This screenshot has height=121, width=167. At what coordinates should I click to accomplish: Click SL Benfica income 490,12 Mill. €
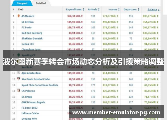coord(111,22)
